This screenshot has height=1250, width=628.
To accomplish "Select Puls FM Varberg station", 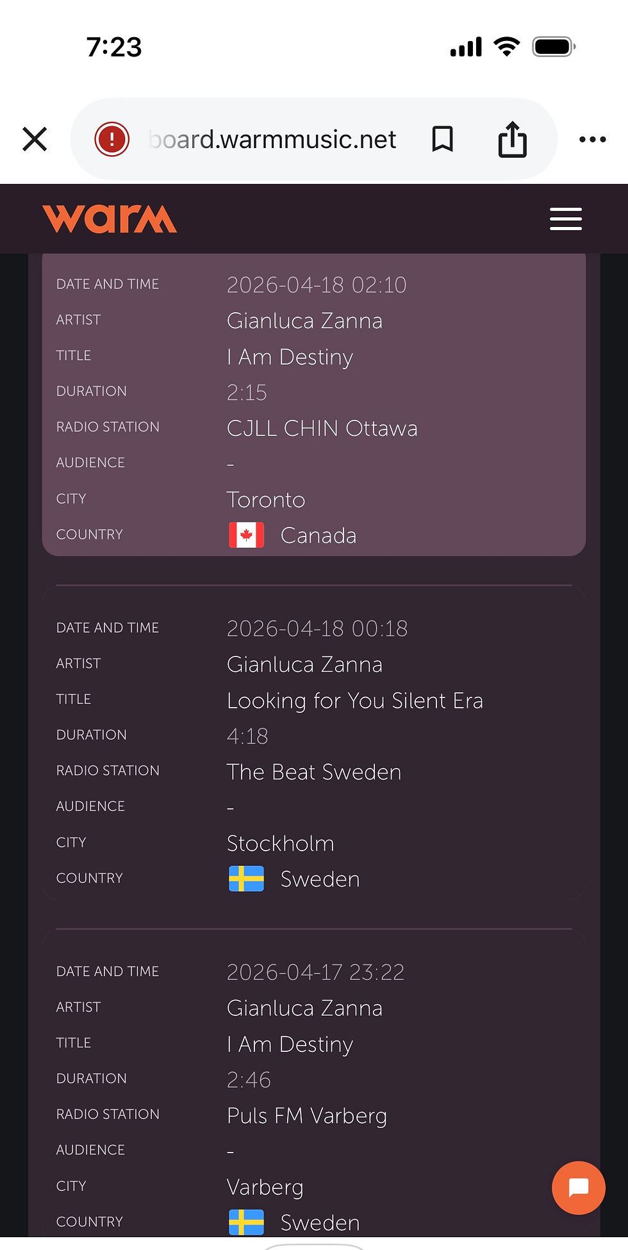I will [307, 1115].
